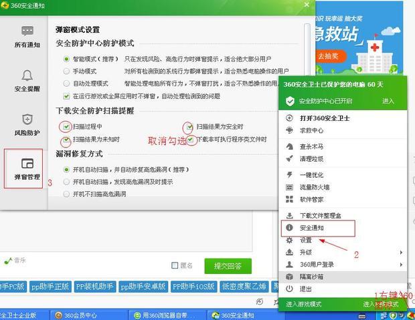The image size is (415, 320).
Task: Open the 安全提醒 bell section
Action: tap(27, 81)
